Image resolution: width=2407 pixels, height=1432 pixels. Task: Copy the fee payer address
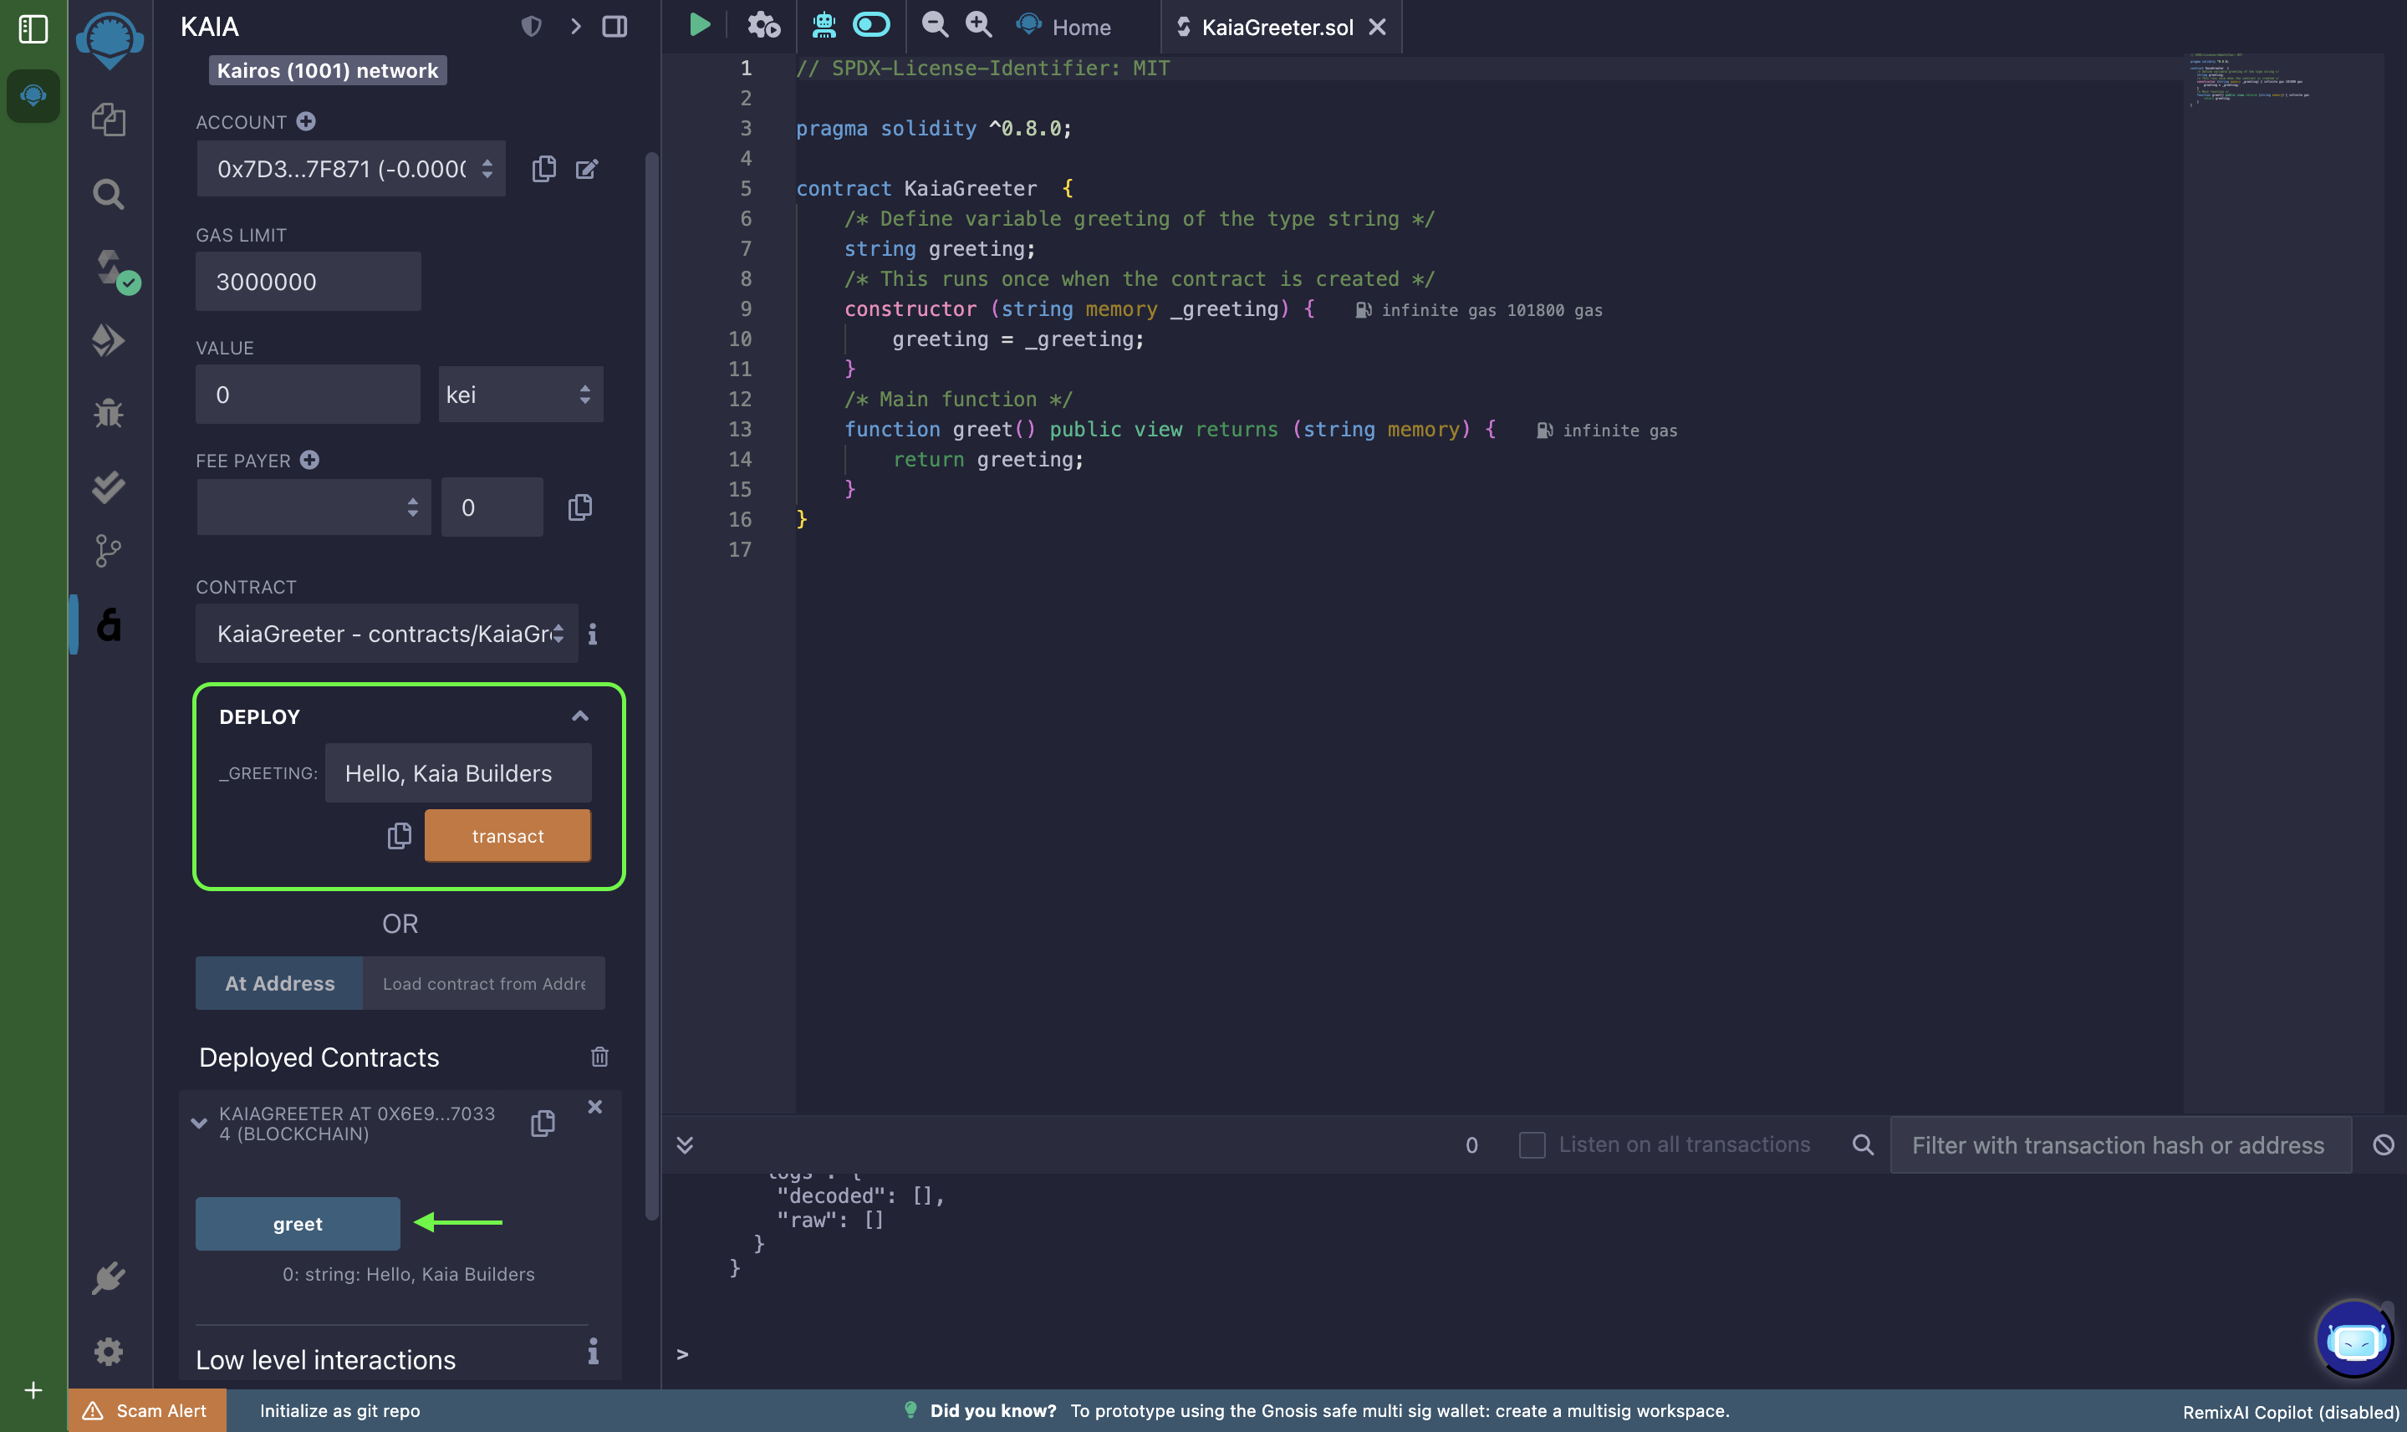[579, 507]
